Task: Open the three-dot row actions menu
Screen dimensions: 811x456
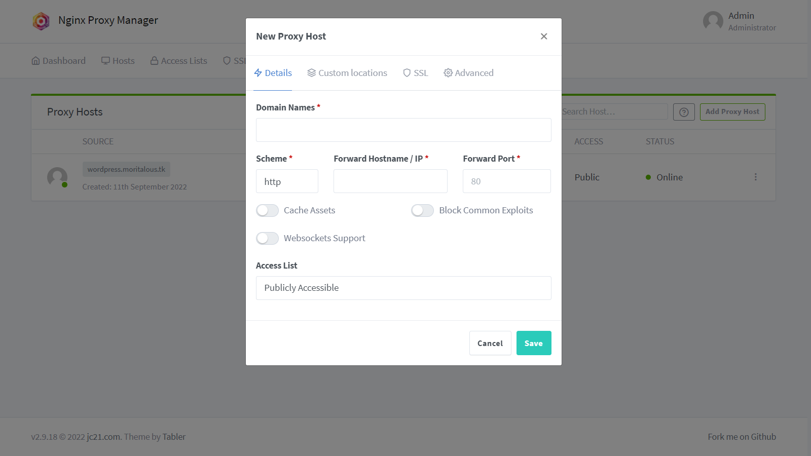Action: click(x=755, y=177)
